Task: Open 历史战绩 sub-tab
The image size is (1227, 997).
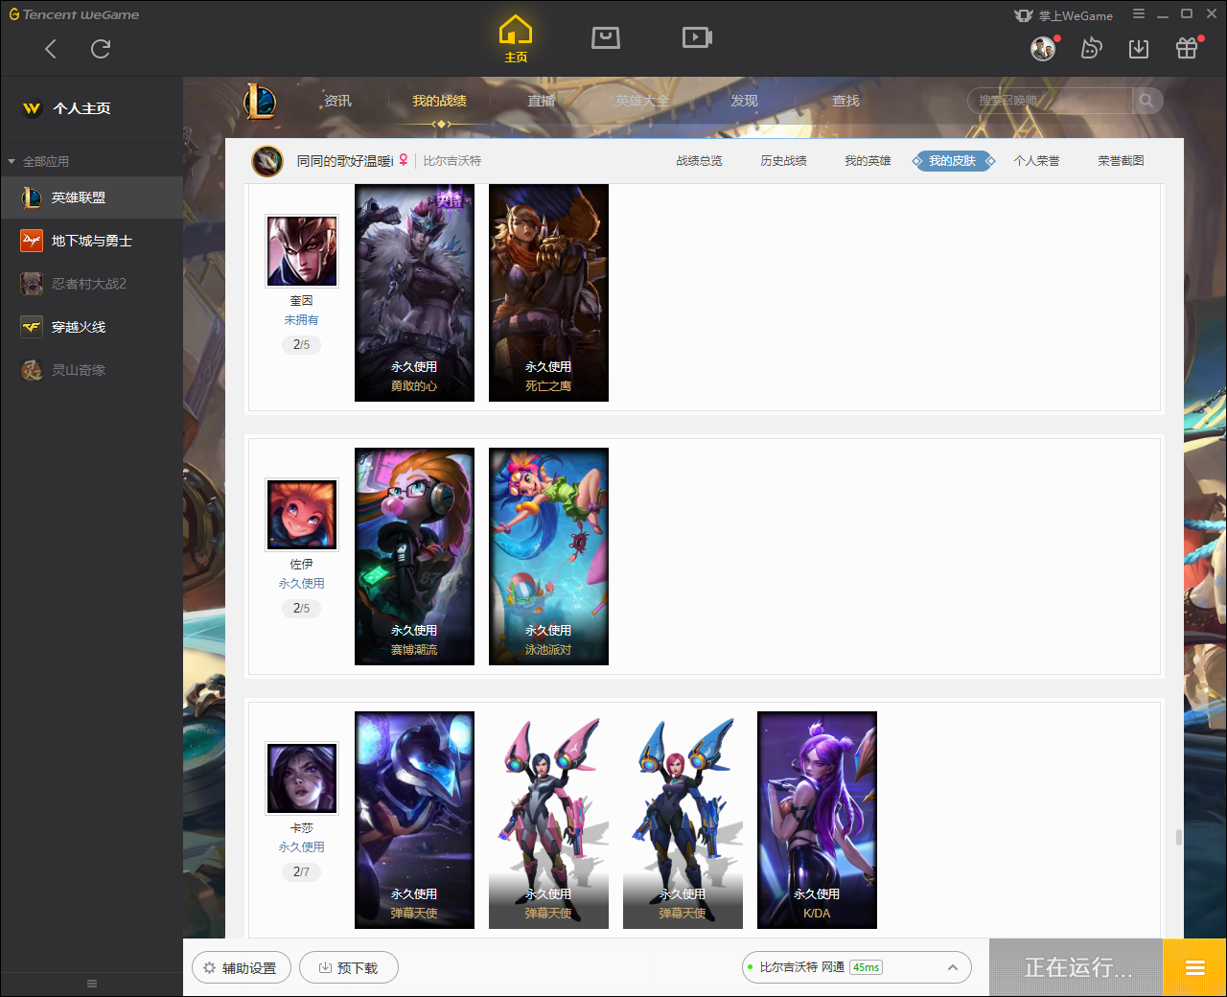Action: tap(783, 161)
